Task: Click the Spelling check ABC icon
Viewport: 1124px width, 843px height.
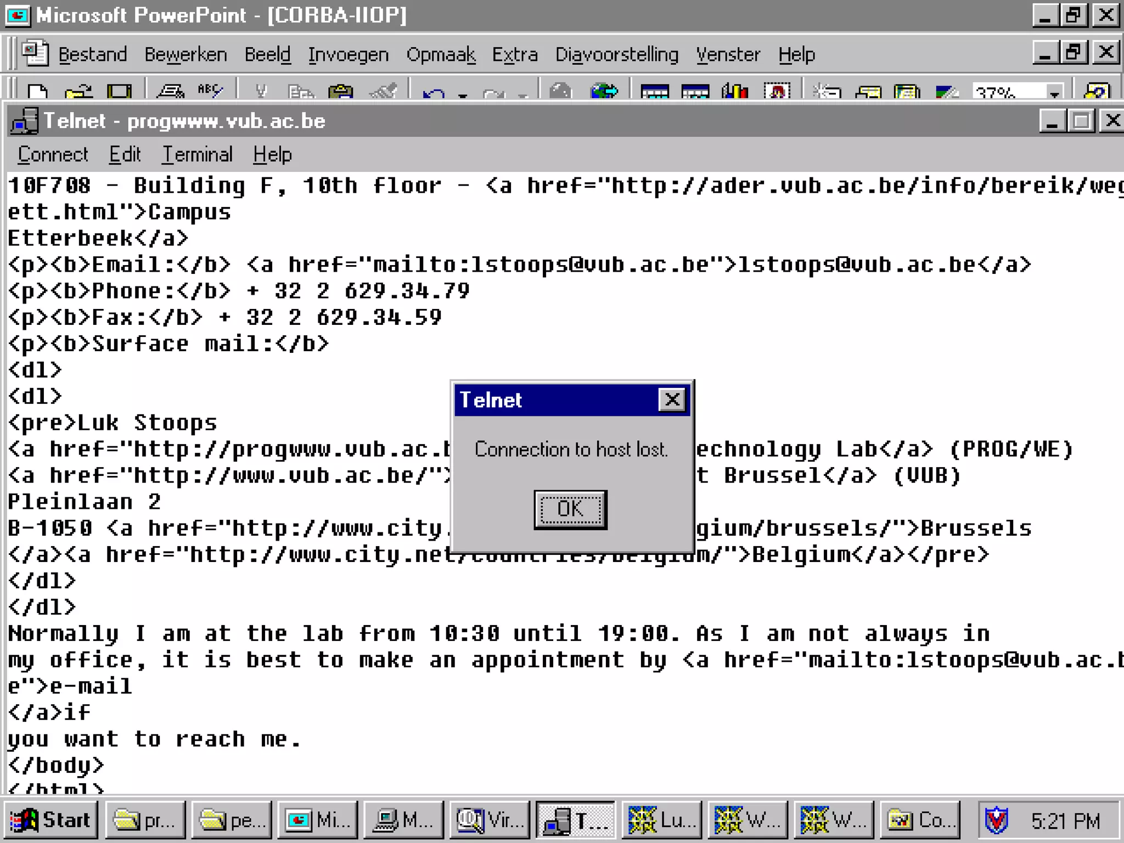Action: tap(210, 91)
